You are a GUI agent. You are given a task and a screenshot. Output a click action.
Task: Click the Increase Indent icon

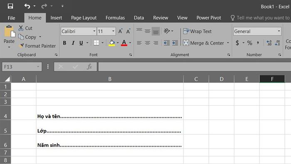point(175,43)
